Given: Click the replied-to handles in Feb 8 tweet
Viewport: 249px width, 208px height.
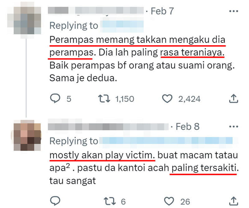Looking at the screenshot, I should coord(166,141).
